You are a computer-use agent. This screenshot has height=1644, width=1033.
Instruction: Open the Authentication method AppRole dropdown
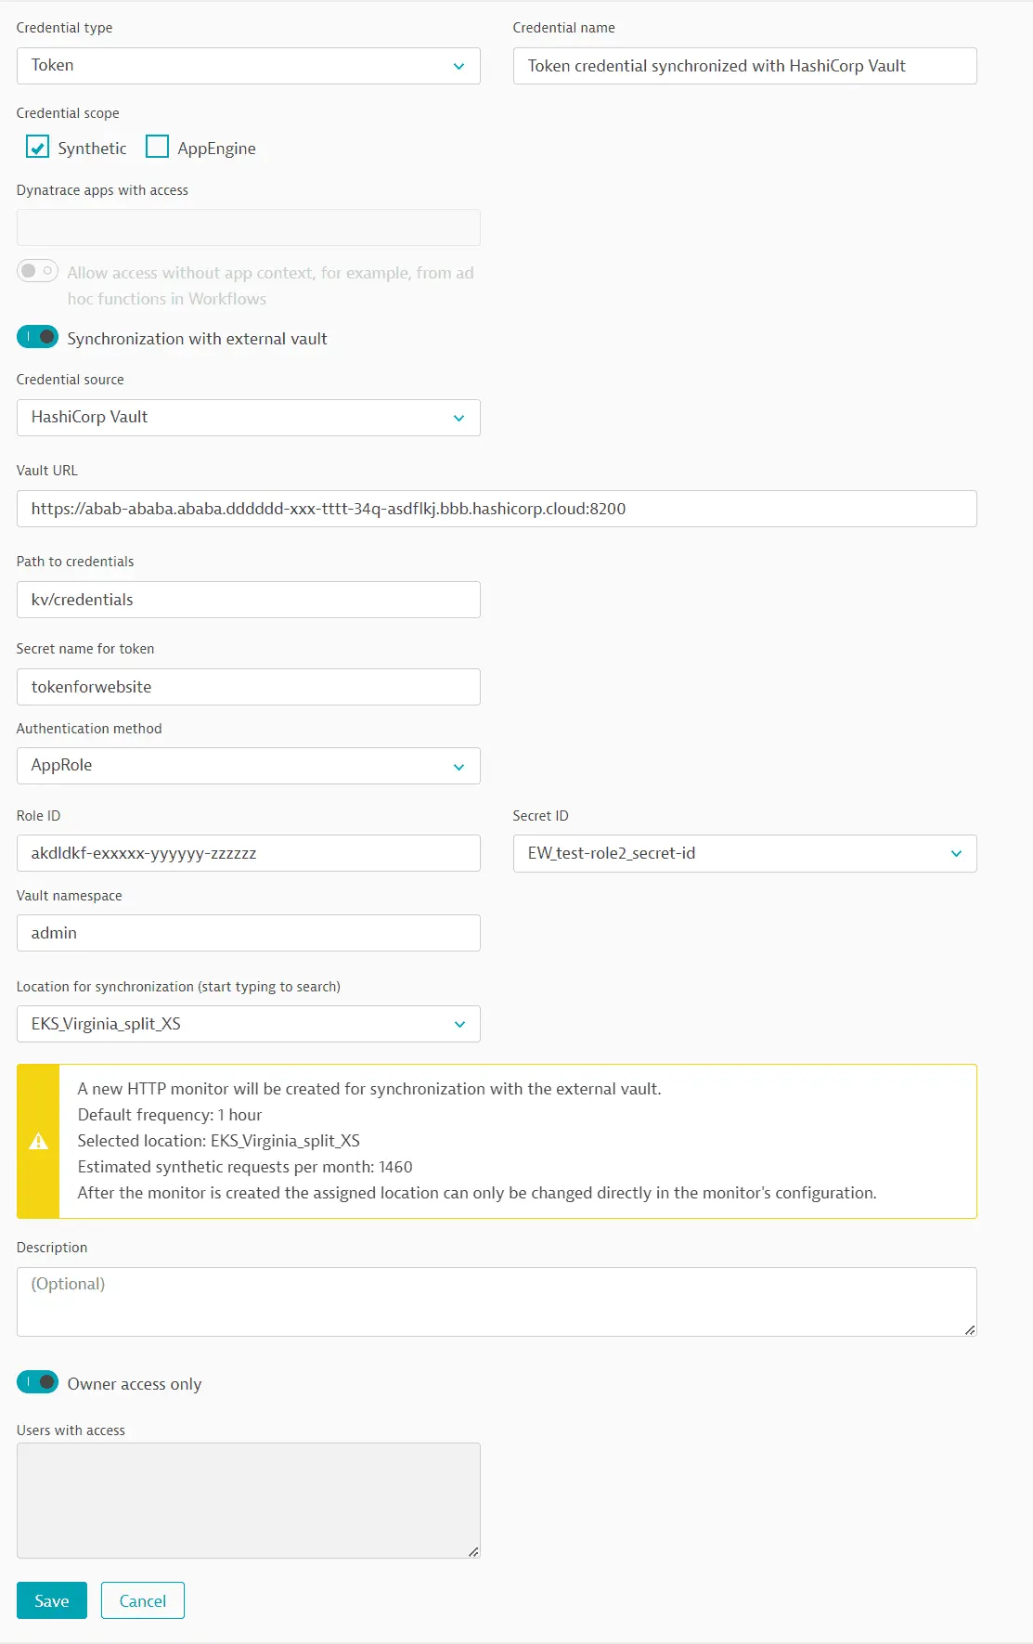248,766
